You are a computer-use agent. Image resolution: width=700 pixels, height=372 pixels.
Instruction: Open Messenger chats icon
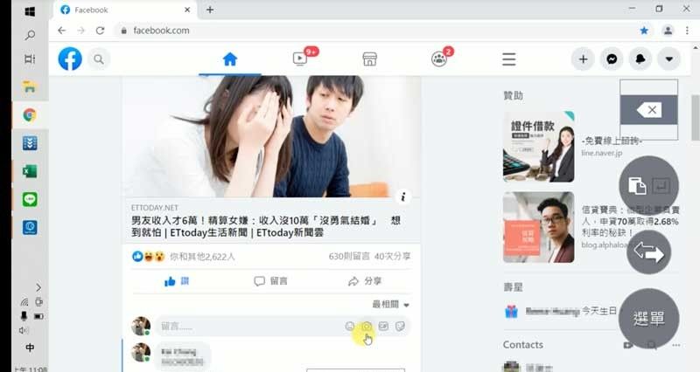612,59
